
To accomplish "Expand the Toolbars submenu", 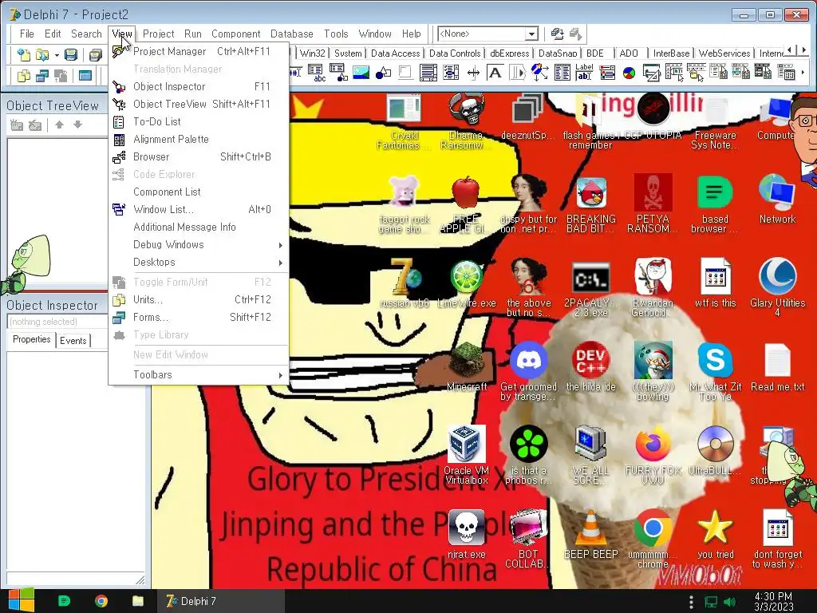I will pos(200,375).
